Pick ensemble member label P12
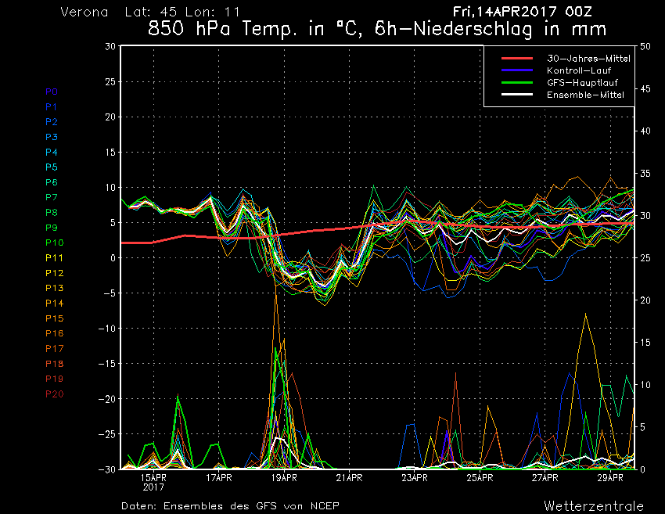Viewport: 665px width, 514px height. coord(54,273)
